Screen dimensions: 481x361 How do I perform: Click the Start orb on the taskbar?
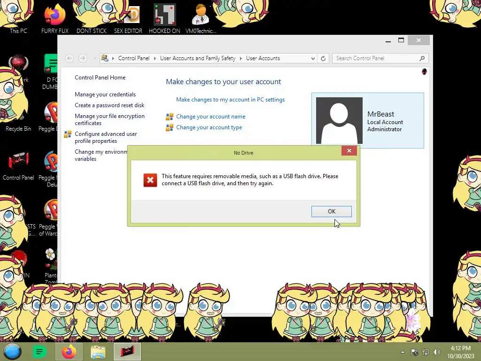13,352
